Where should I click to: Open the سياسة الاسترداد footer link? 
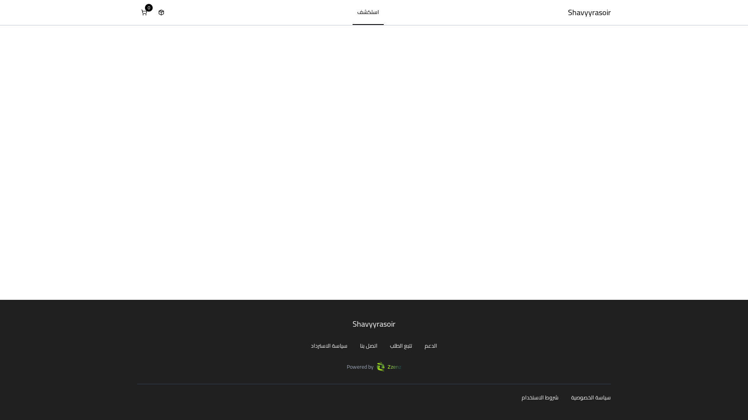329,346
